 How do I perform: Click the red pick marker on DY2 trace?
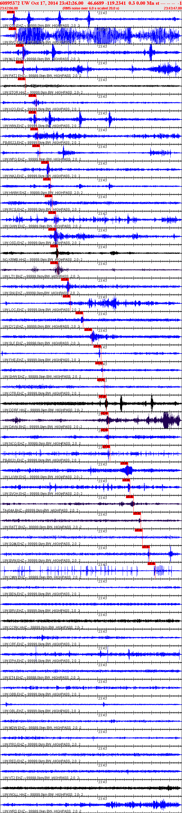[x=79, y=313]
